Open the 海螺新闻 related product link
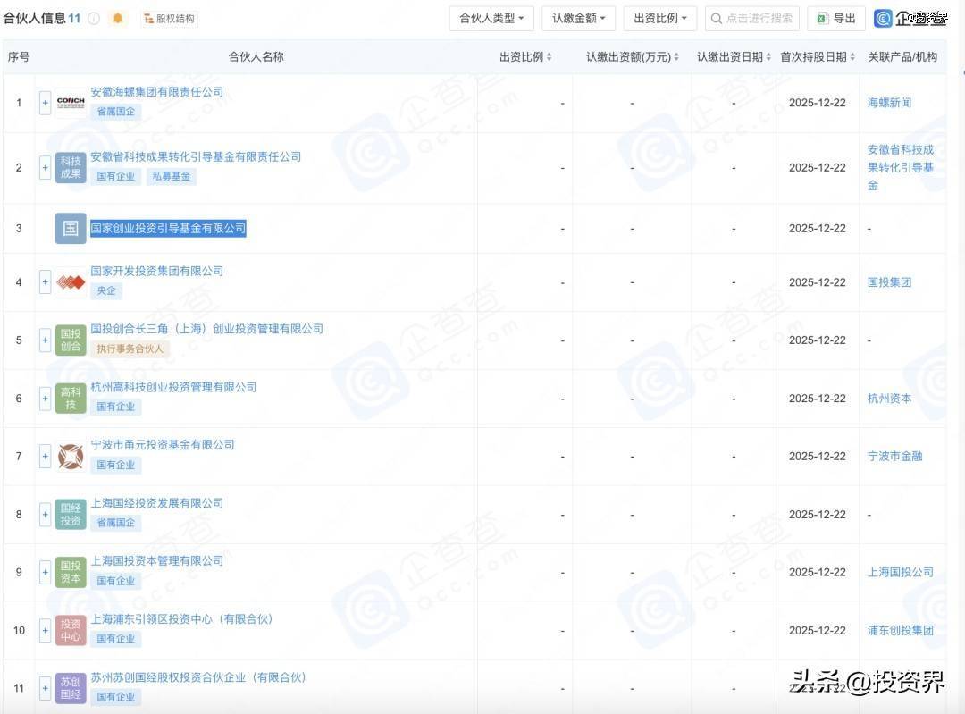965x714 pixels. click(x=889, y=103)
